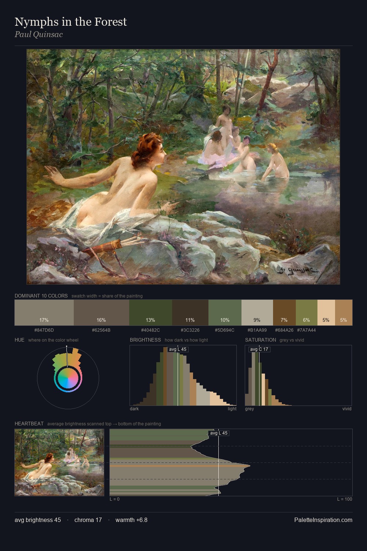This screenshot has width=367, height=551.
Task: Click the saturation histogram chart
Action: click(x=298, y=375)
